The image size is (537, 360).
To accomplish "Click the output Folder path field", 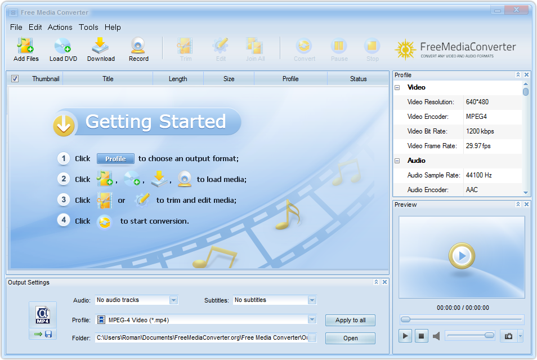I will [x=202, y=337].
